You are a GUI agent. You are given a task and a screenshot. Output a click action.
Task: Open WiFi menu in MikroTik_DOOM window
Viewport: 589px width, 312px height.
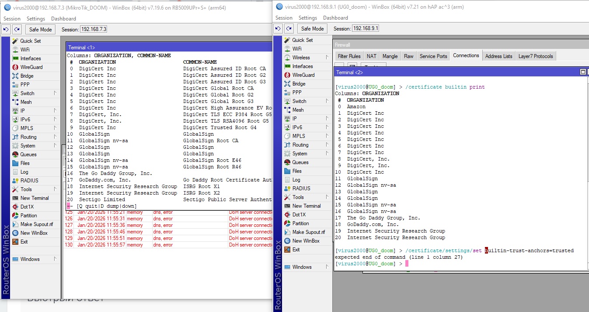(25, 50)
